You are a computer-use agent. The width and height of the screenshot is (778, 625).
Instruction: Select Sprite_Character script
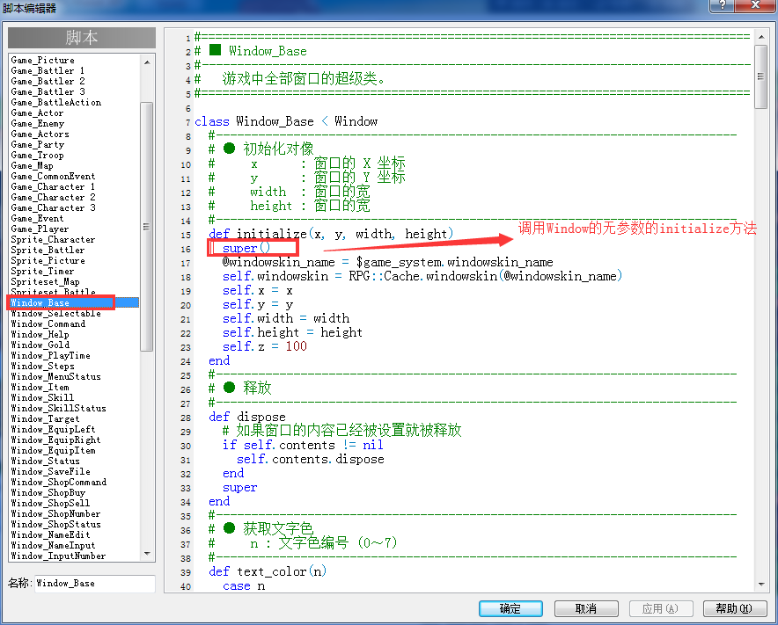coord(53,239)
